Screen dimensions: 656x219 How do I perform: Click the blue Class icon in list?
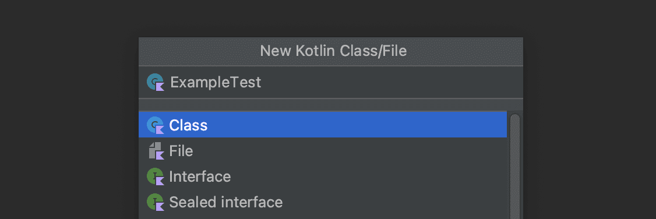point(155,125)
